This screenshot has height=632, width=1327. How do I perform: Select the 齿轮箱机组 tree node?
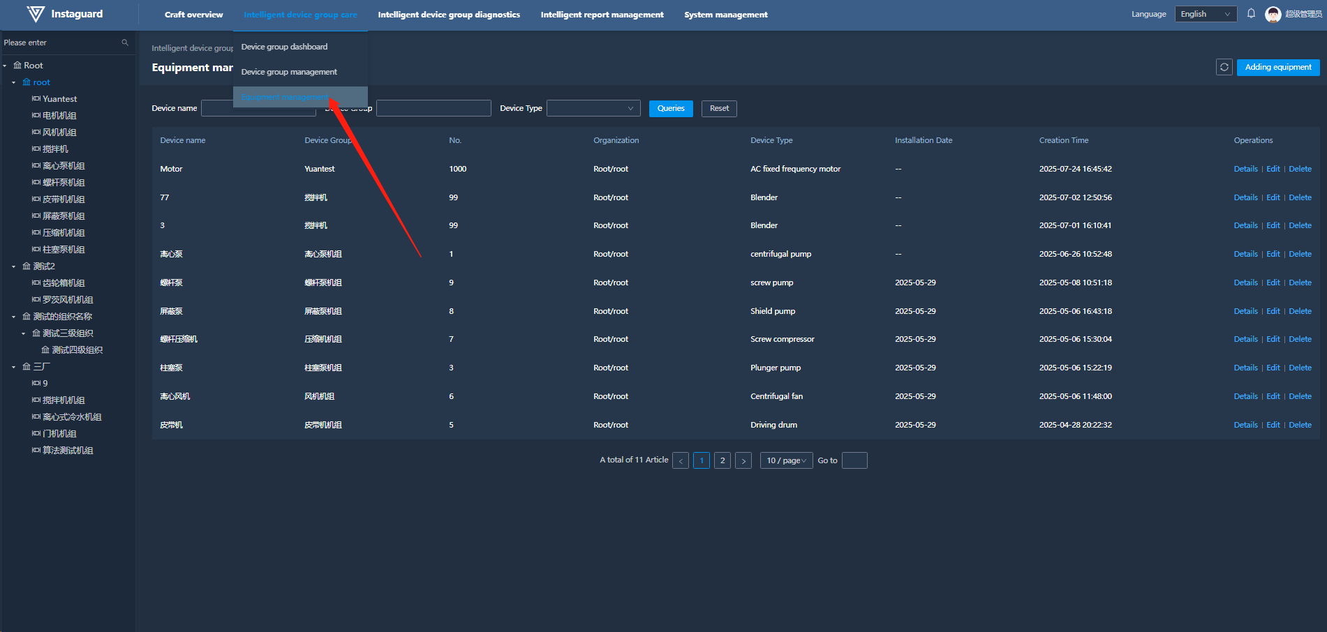[x=64, y=283]
